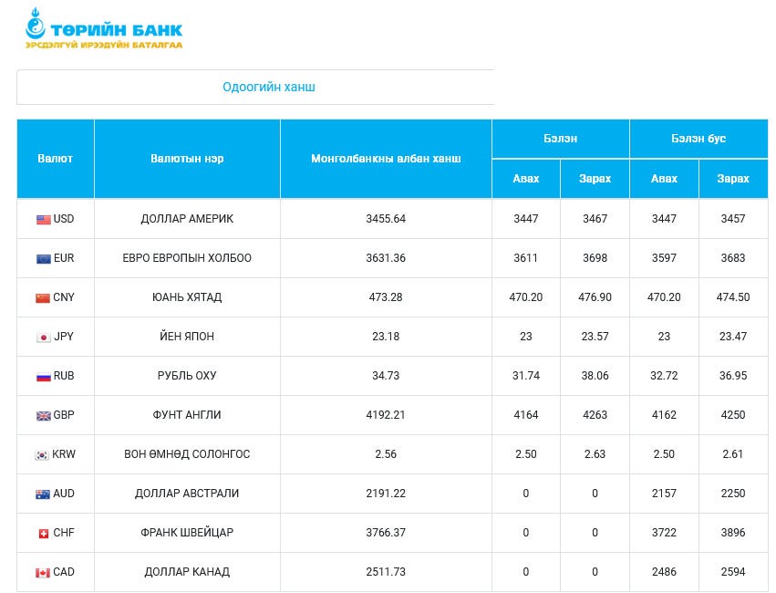Click EUR official rate 3631.36
Viewport: 776px width, 593px height.
pos(386,258)
